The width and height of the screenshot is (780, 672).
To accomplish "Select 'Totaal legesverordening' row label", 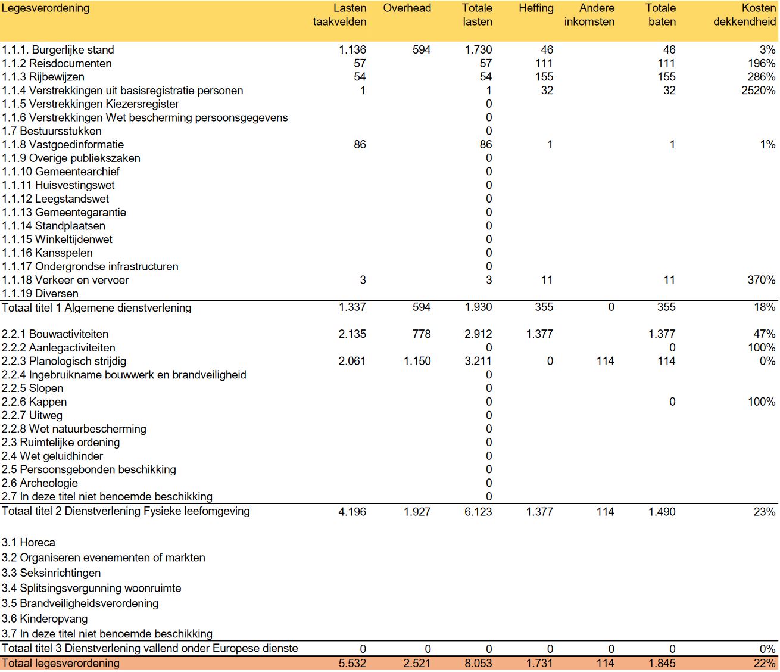I will point(60,664).
